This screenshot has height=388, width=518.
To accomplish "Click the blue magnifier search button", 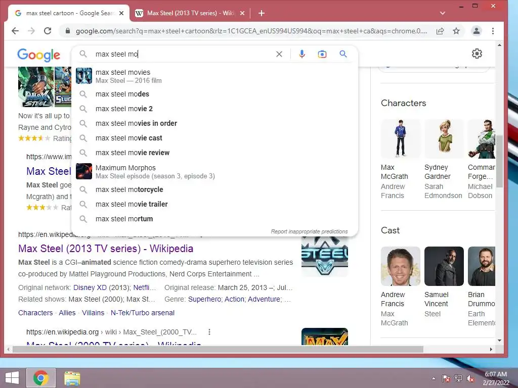I will pos(343,54).
